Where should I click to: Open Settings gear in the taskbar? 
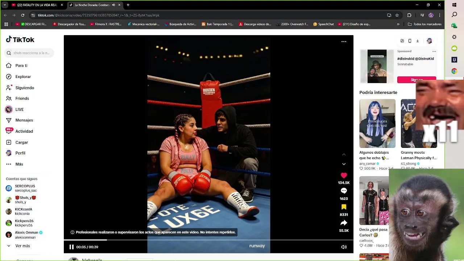coord(454,37)
